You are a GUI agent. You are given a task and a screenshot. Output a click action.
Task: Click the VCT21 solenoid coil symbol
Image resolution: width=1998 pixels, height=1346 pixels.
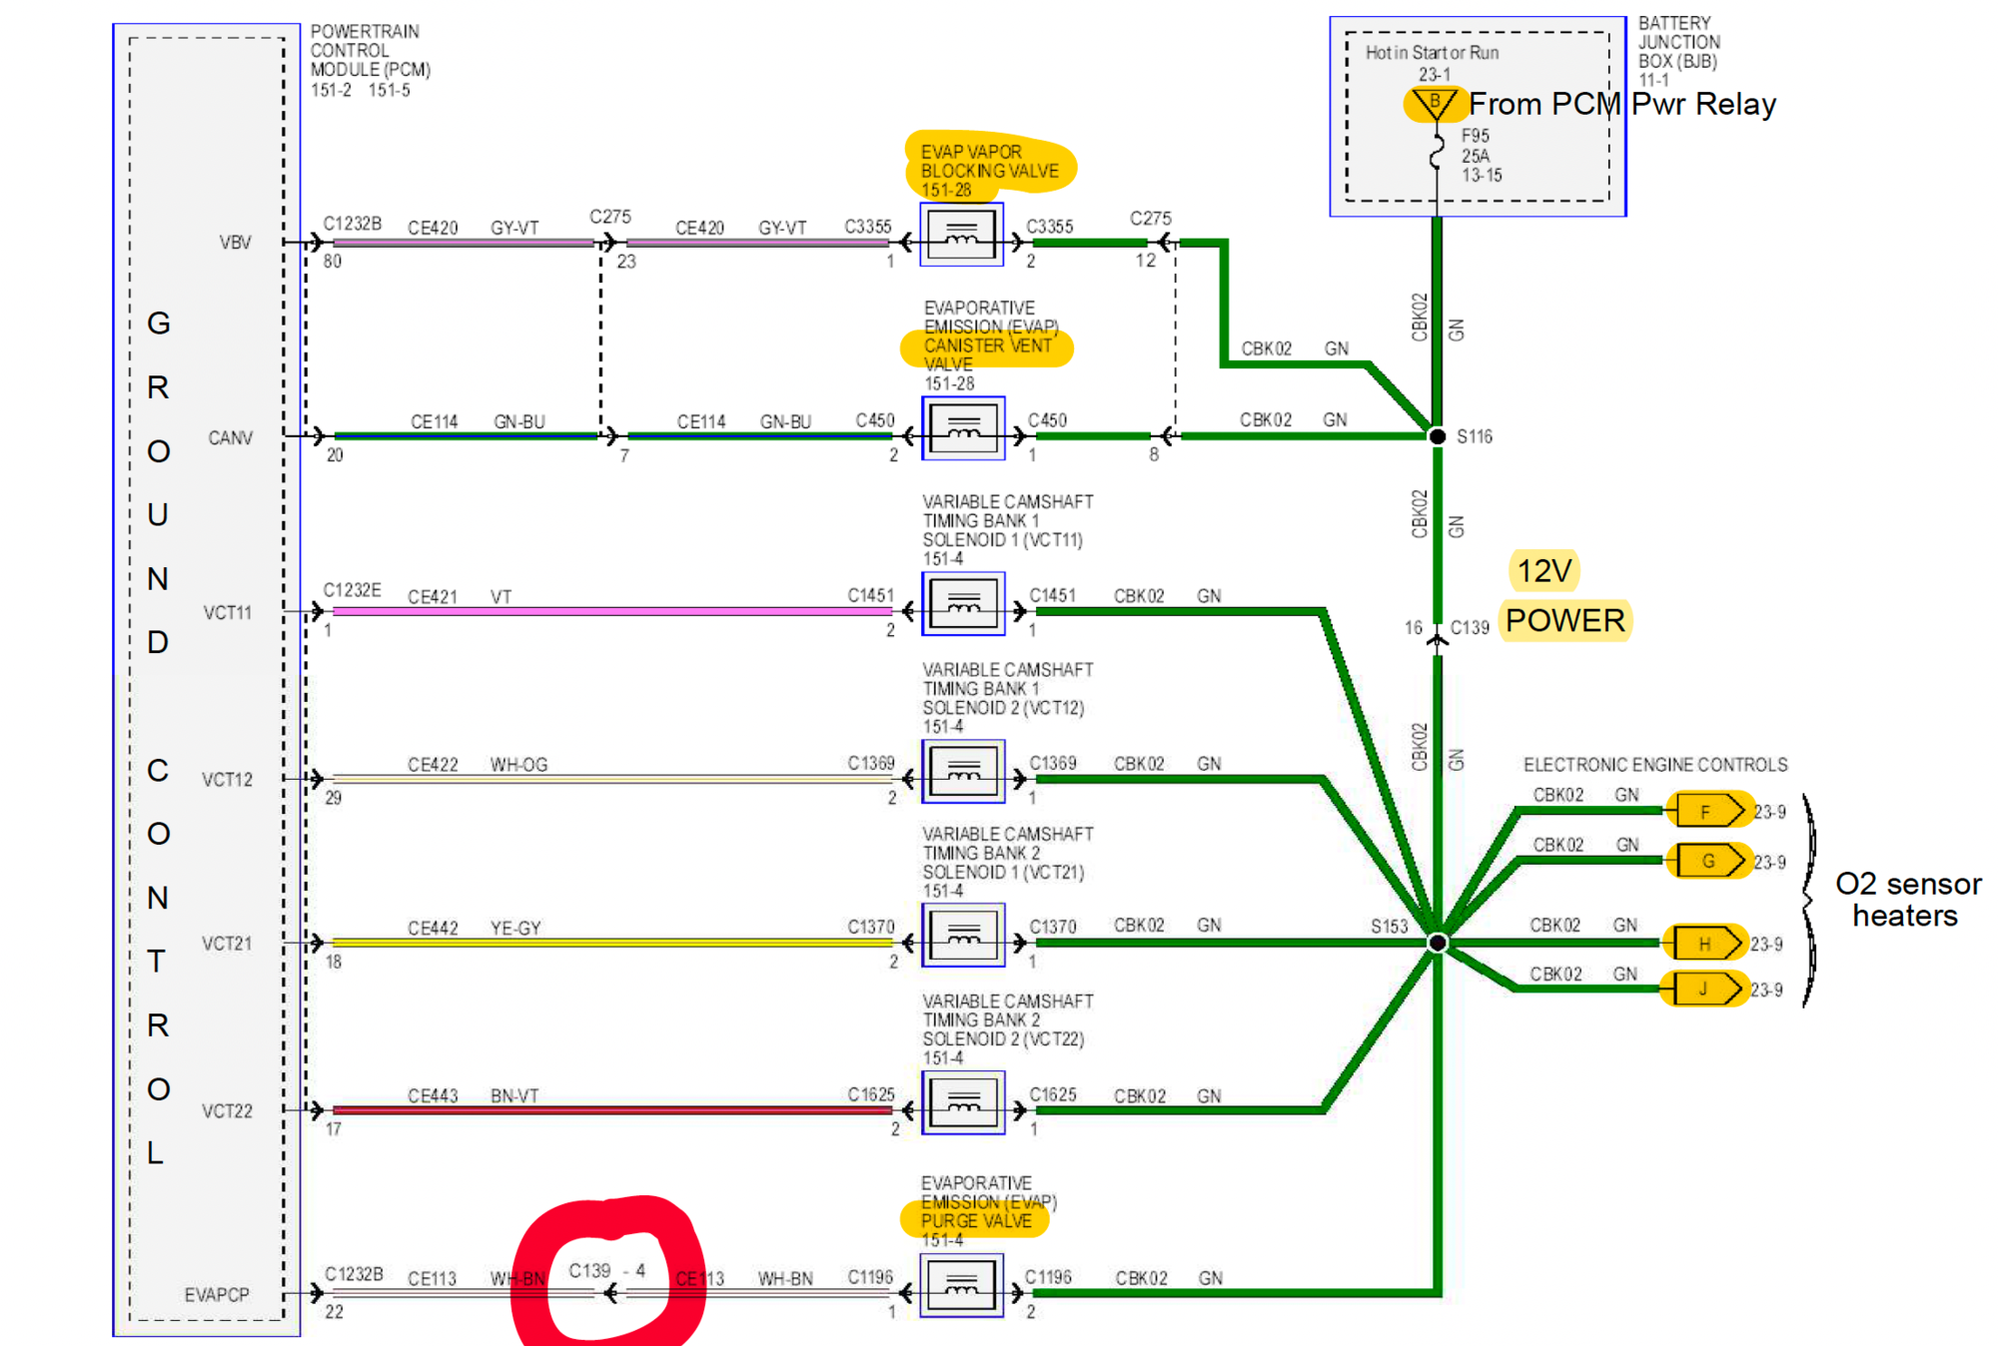[963, 935]
